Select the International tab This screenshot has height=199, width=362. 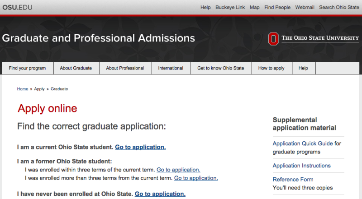(171, 68)
